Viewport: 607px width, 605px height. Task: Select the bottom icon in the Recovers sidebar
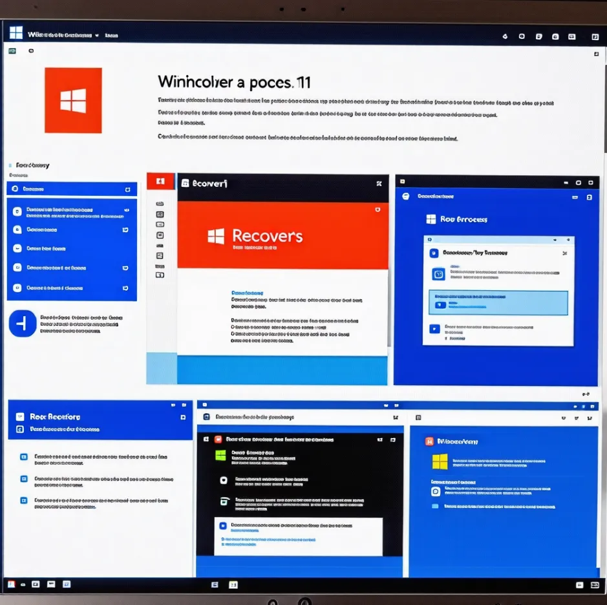pos(160,275)
